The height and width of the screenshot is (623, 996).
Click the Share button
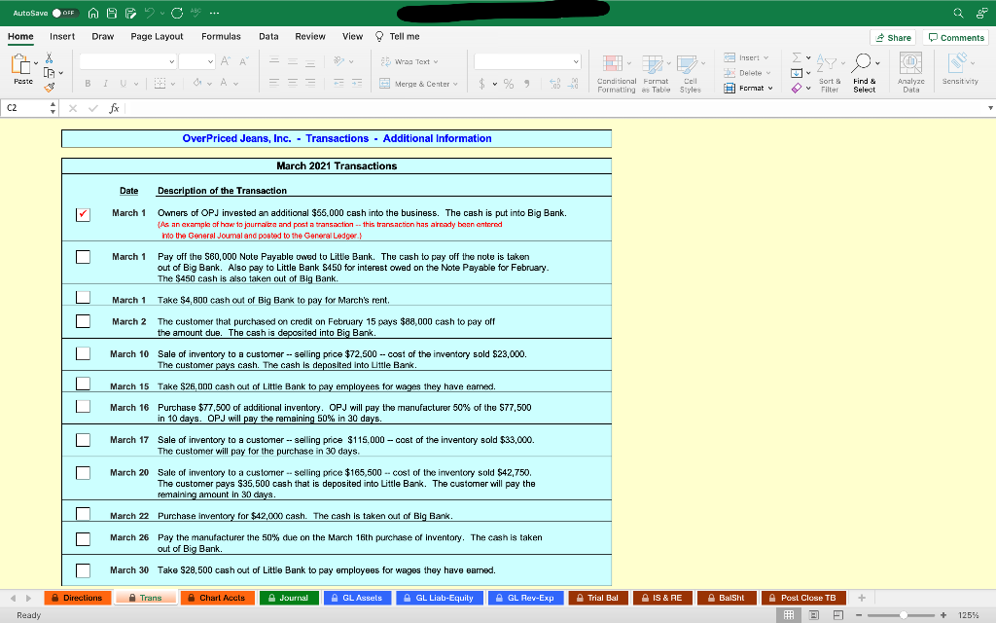click(892, 36)
